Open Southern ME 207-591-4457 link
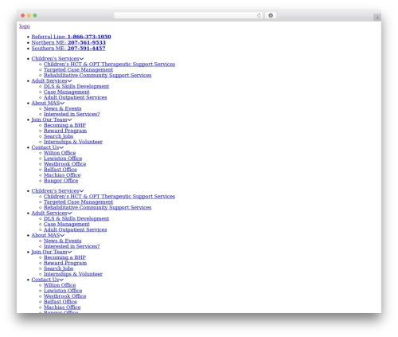 (x=68, y=49)
